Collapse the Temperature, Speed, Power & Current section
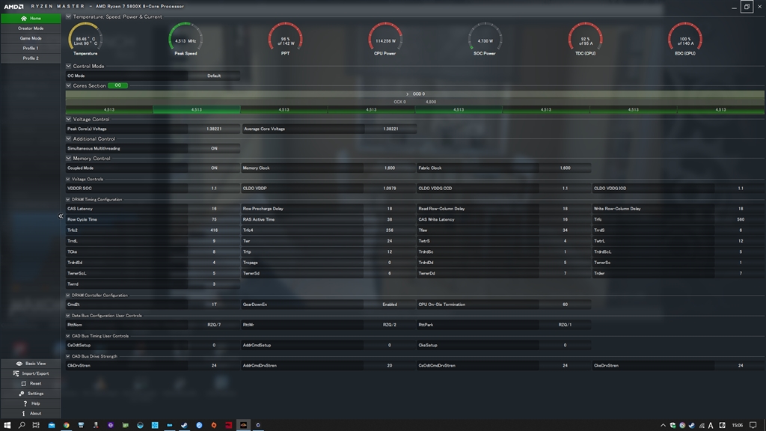 (x=69, y=16)
